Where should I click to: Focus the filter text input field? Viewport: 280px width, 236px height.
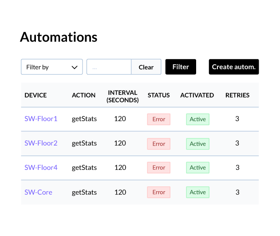tap(109, 67)
